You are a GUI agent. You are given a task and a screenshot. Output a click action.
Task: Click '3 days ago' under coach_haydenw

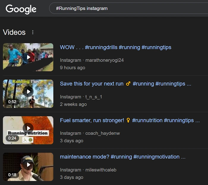click(x=72, y=141)
